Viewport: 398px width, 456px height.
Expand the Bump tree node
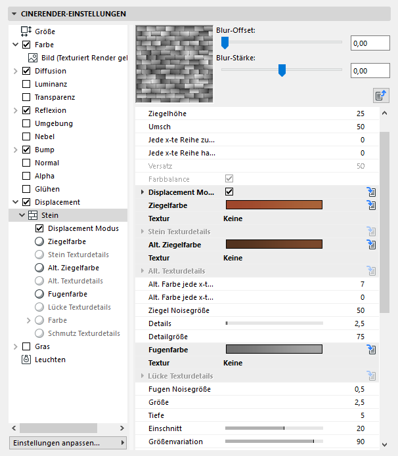pos(15,150)
